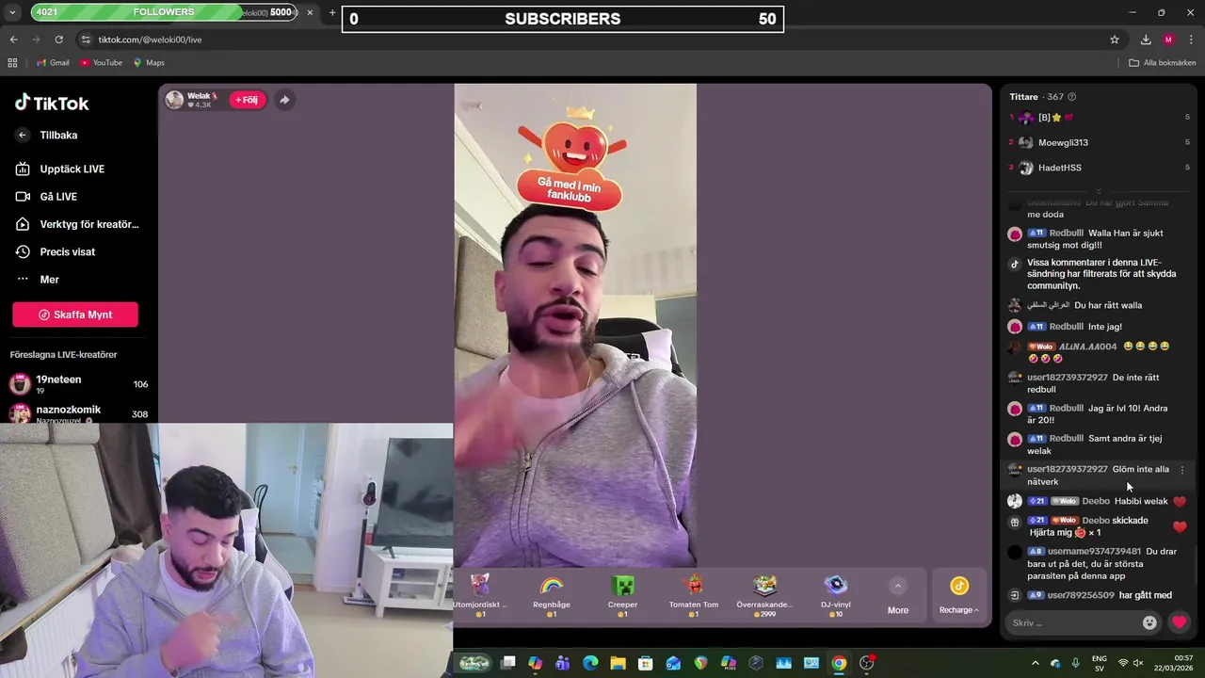The image size is (1205, 678).
Task: Click the microphone tray icon
Action: [x=1076, y=663]
